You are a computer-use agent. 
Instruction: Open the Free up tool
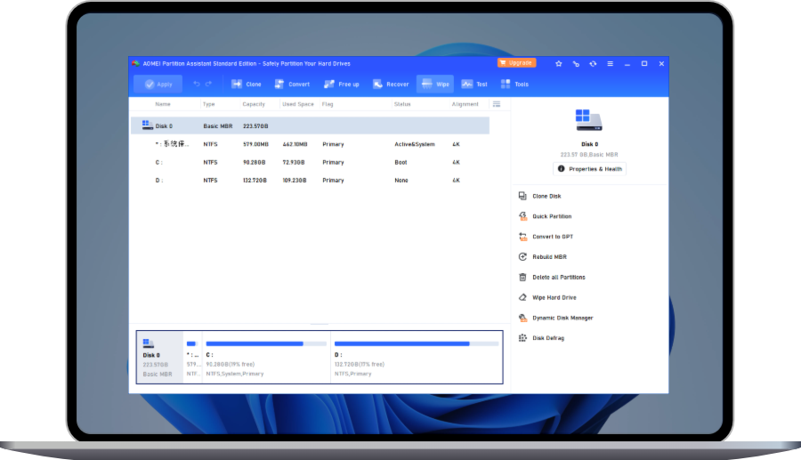341,85
